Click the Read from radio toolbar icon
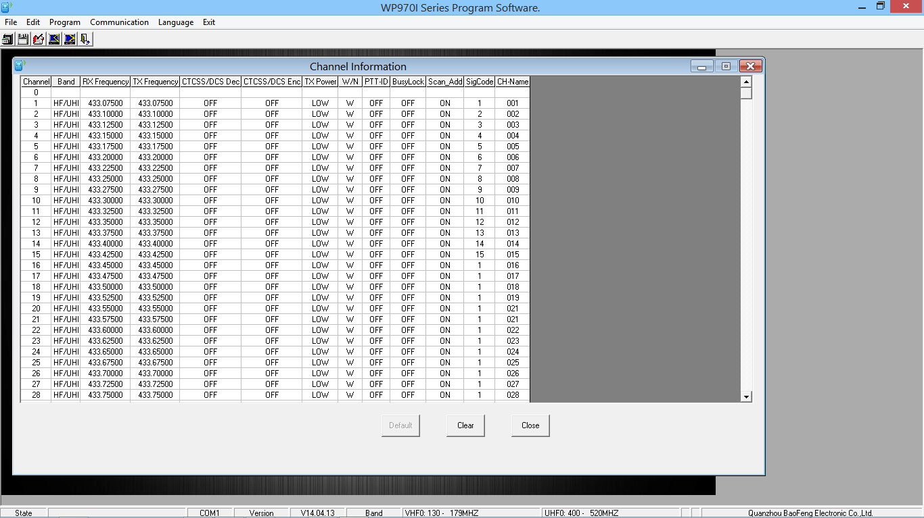This screenshot has height=518, width=924. pyautogui.click(x=54, y=39)
